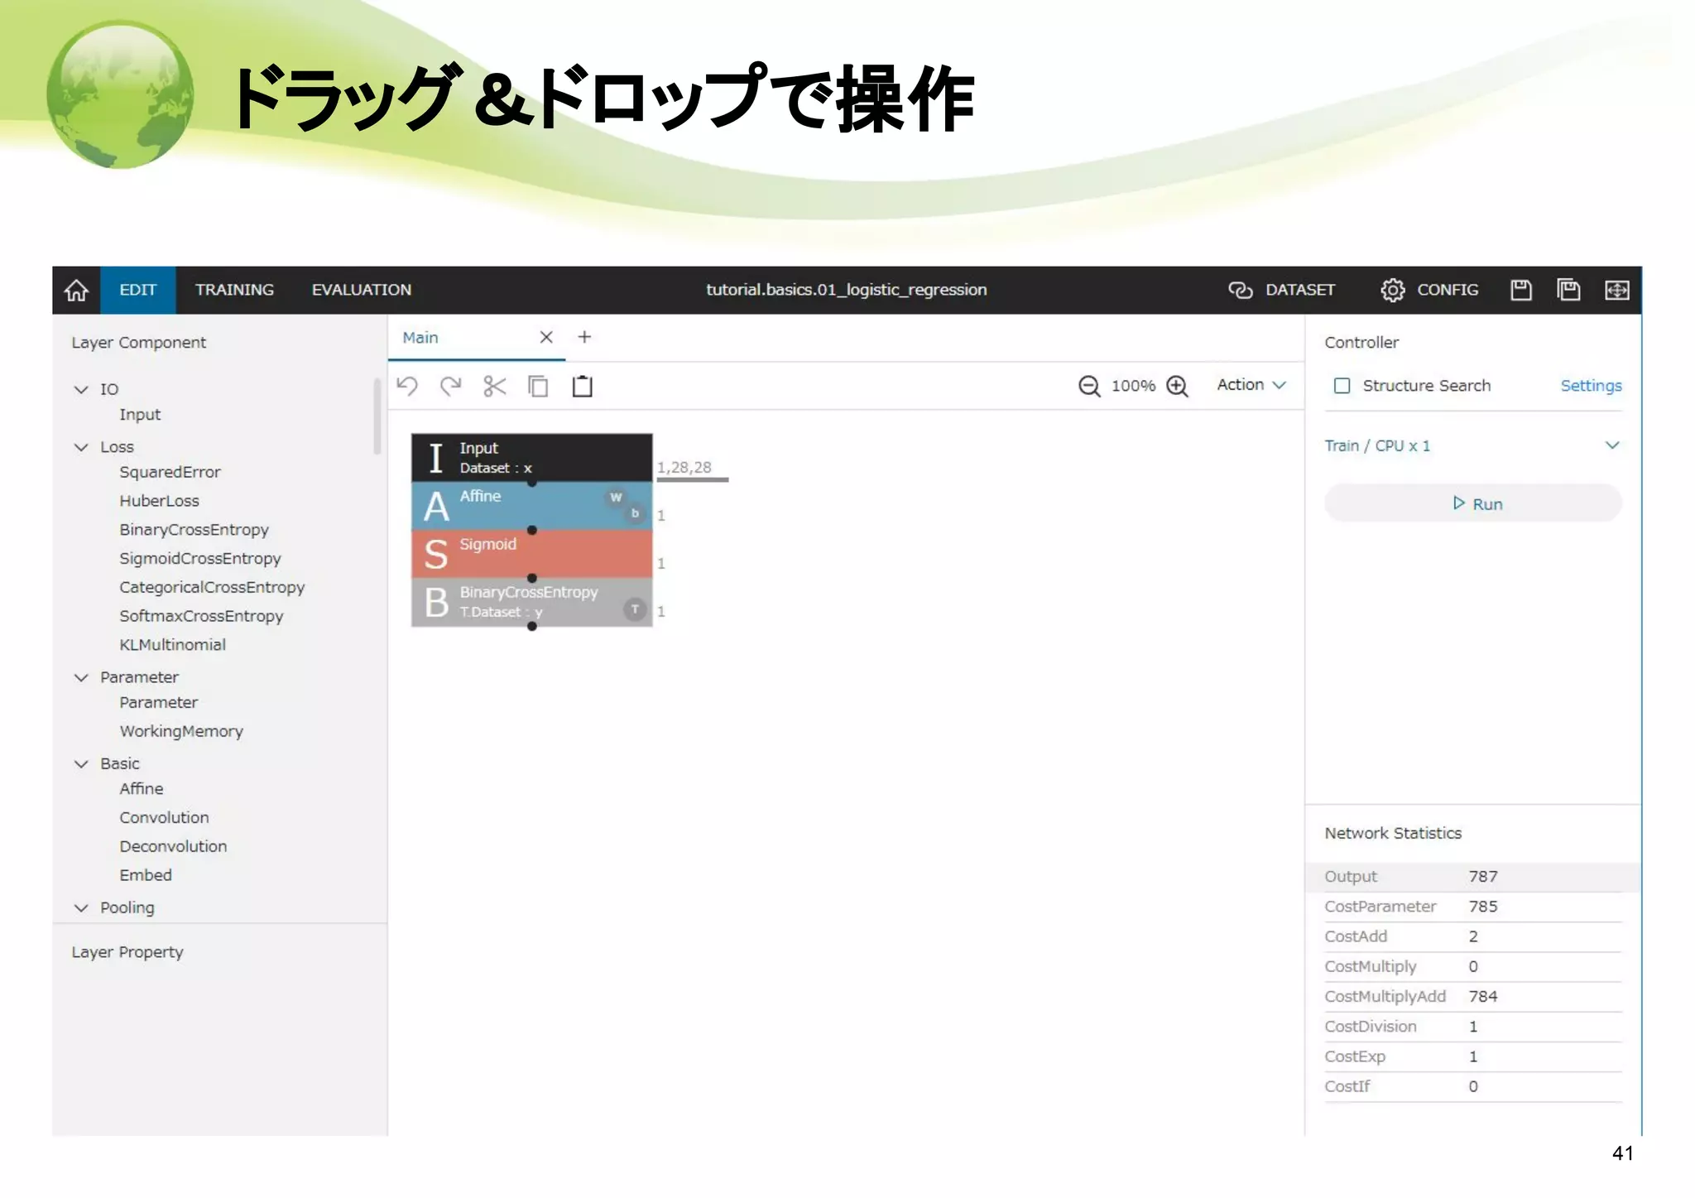Click the Redo arrow icon
This screenshot has height=1198, width=1695.
450,386
